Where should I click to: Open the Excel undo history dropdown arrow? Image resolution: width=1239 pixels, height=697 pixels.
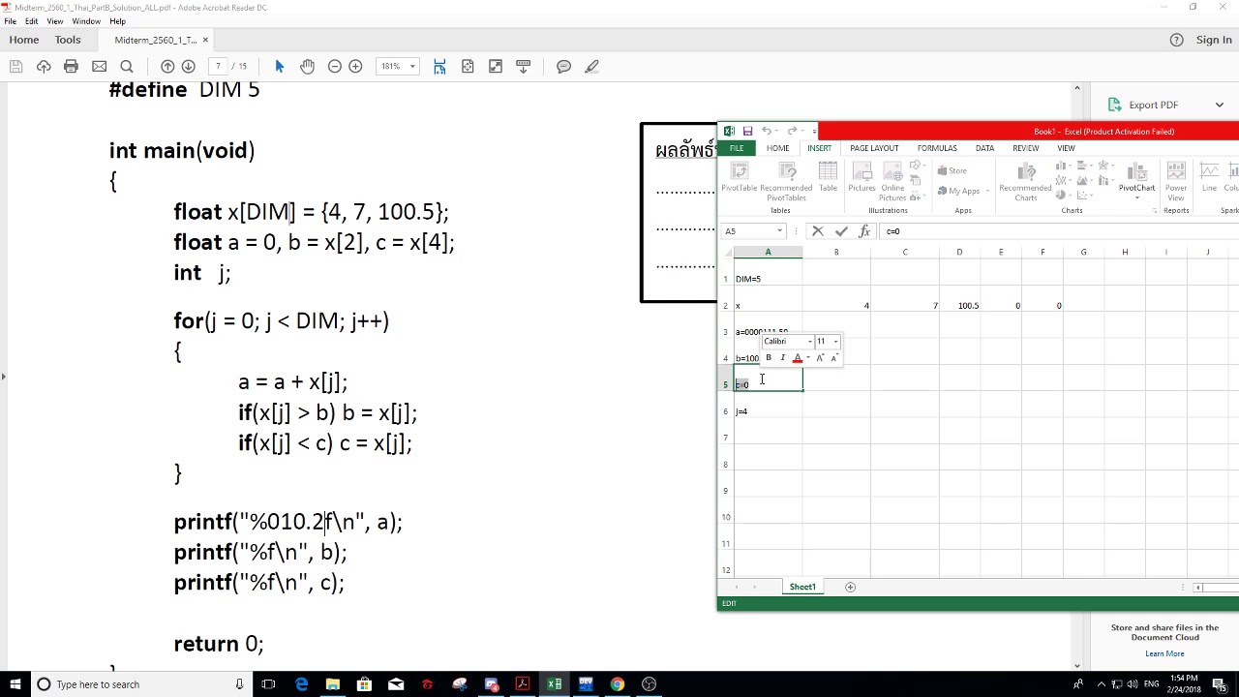point(775,131)
